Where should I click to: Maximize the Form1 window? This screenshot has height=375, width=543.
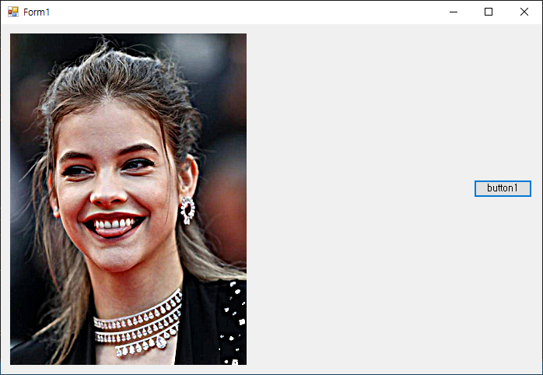[x=489, y=12]
